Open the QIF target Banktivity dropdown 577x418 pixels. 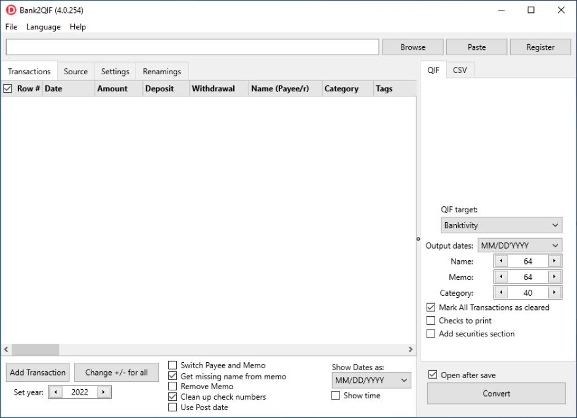coord(501,225)
